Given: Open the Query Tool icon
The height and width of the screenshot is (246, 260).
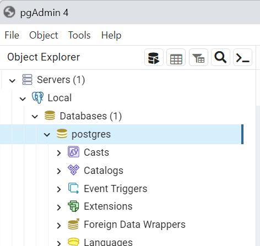Looking at the screenshot, I should pos(154,57).
